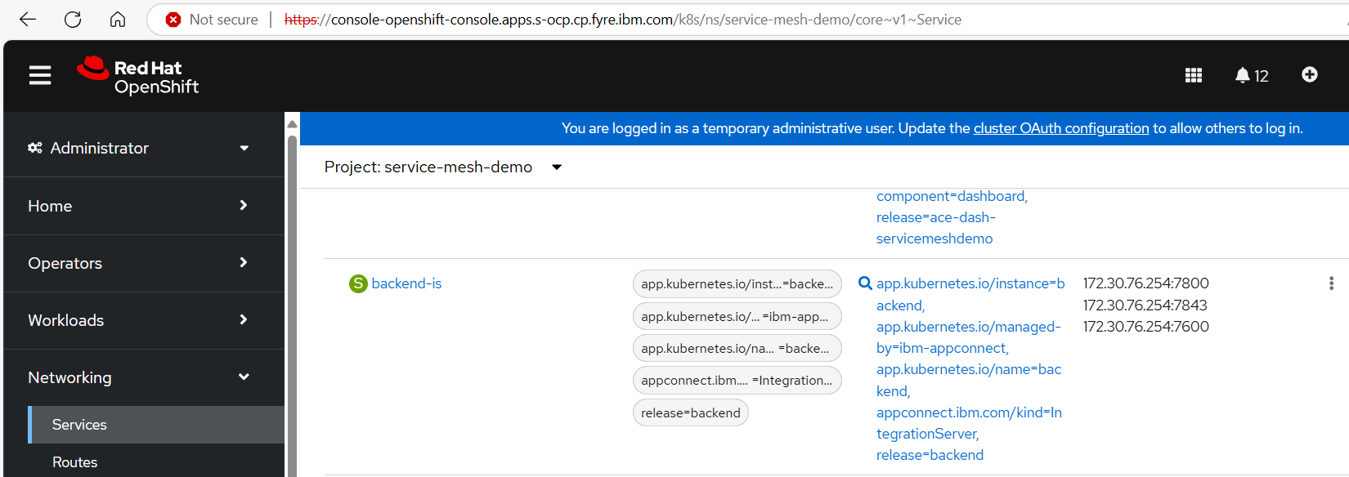Open the cluster OAuth configuration link
The image size is (1349, 477).
pyautogui.click(x=1061, y=128)
